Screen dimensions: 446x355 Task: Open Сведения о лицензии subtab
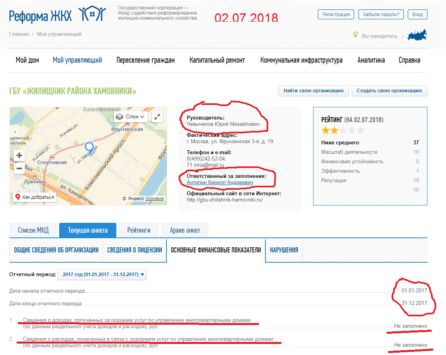point(134,250)
